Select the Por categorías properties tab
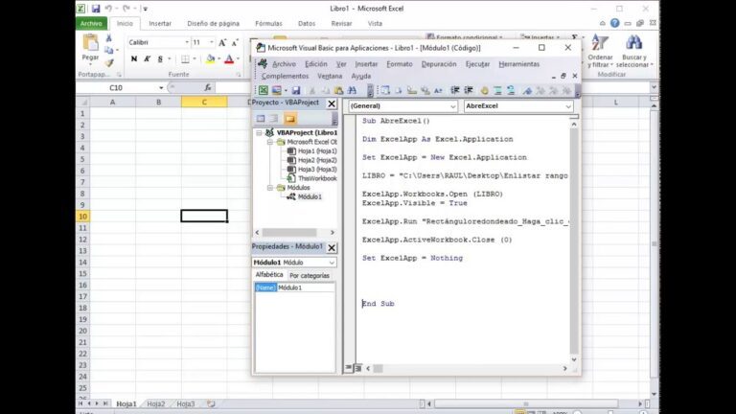736x414 pixels. 310,276
